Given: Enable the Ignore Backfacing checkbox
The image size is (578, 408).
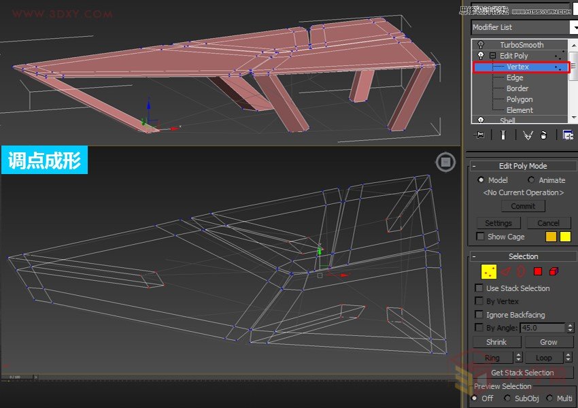Looking at the screenshot, I should pos(479,314).
